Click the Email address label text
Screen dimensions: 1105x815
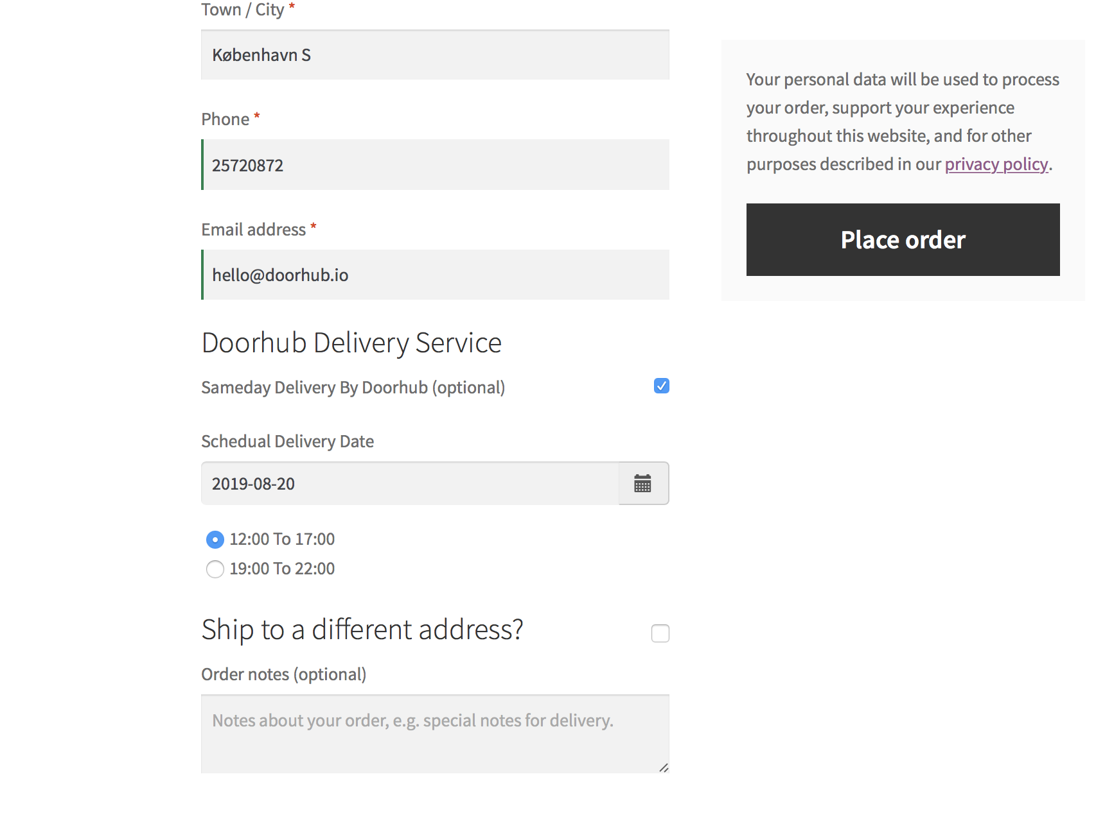(x=253, y=230)
